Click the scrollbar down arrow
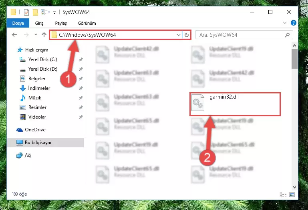The image size is (308, 210). 294,187
